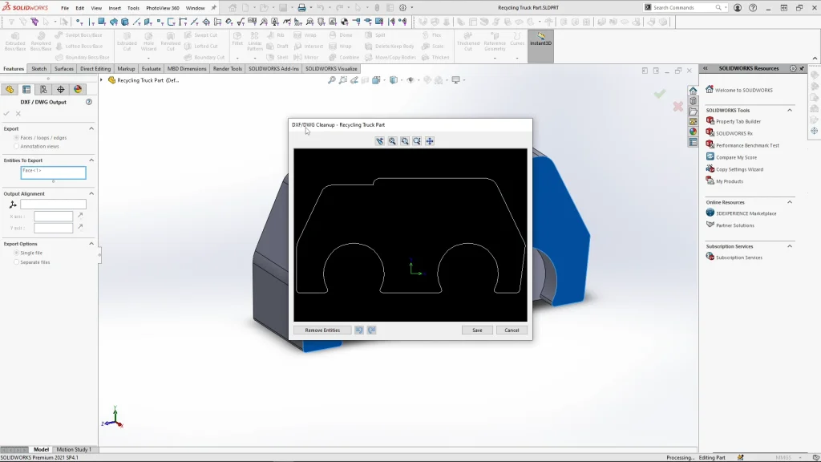Image resolution: width=821 pixels, height=462 pixels.
Task: Click the undo arrow beside Remove Entities
Action: (x=359, y=330)
